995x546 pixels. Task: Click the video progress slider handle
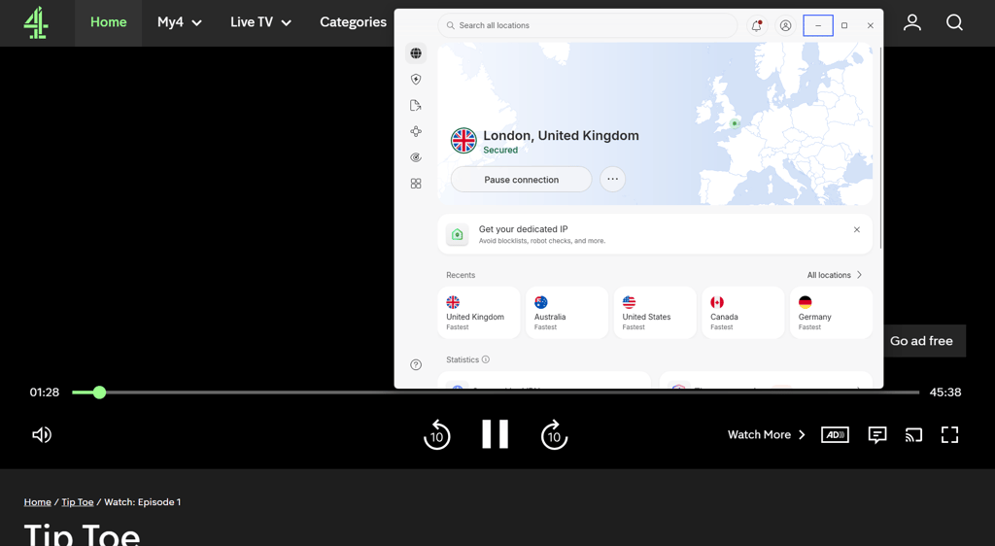click(x=99, y=392)
